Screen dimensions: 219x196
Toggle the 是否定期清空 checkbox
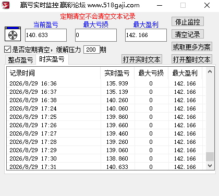(7, 50)
